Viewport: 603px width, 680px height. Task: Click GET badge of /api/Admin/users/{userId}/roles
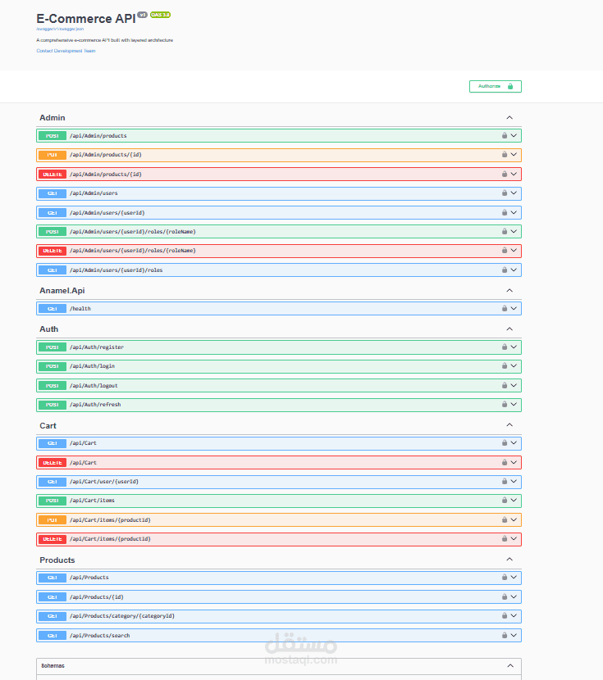(x=52, y=270)
